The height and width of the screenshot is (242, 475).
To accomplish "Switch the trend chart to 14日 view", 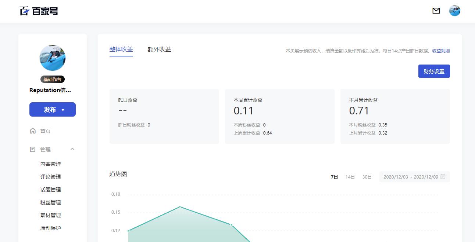I will click(349, 176).
